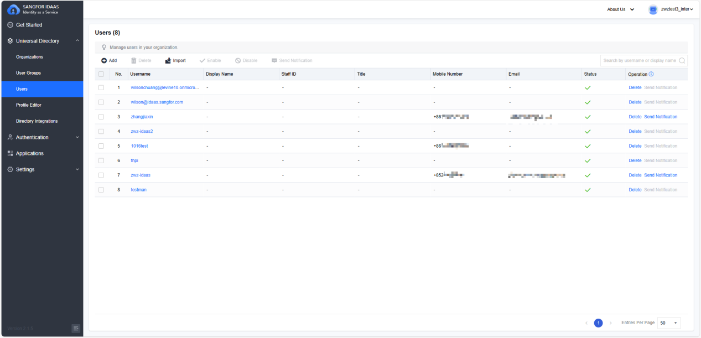Click the Enable checkmark icon in toolbar
Screen dimensions: 701x338
202,61
